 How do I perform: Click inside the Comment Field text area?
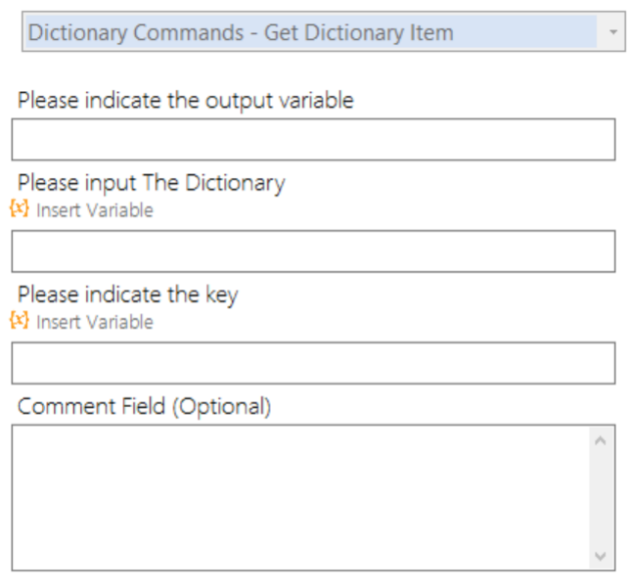click(x=300, y=498)
